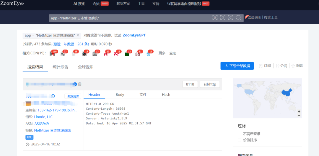
Task: Select the 文件 tab
Action: pyautogui.click(x=143, y=95)
